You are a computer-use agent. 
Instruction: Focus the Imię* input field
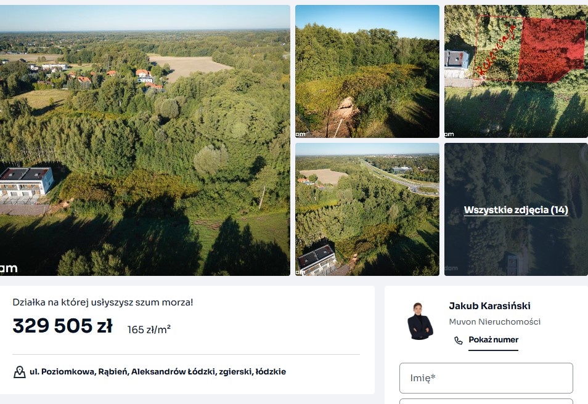coord(486,378)
